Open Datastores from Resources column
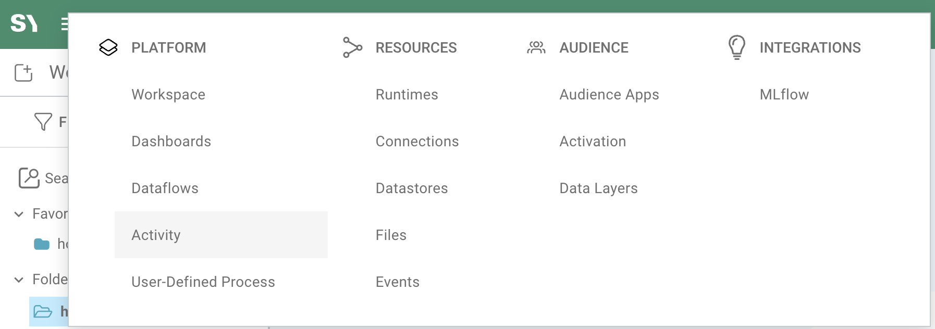 click(411, 188)
